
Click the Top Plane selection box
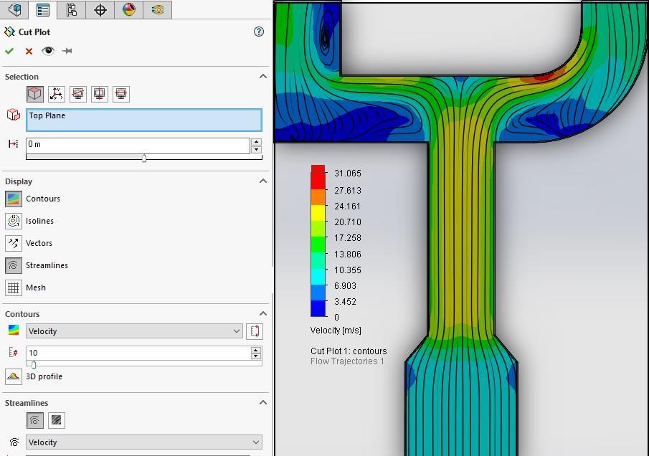[x=144, y=120]
